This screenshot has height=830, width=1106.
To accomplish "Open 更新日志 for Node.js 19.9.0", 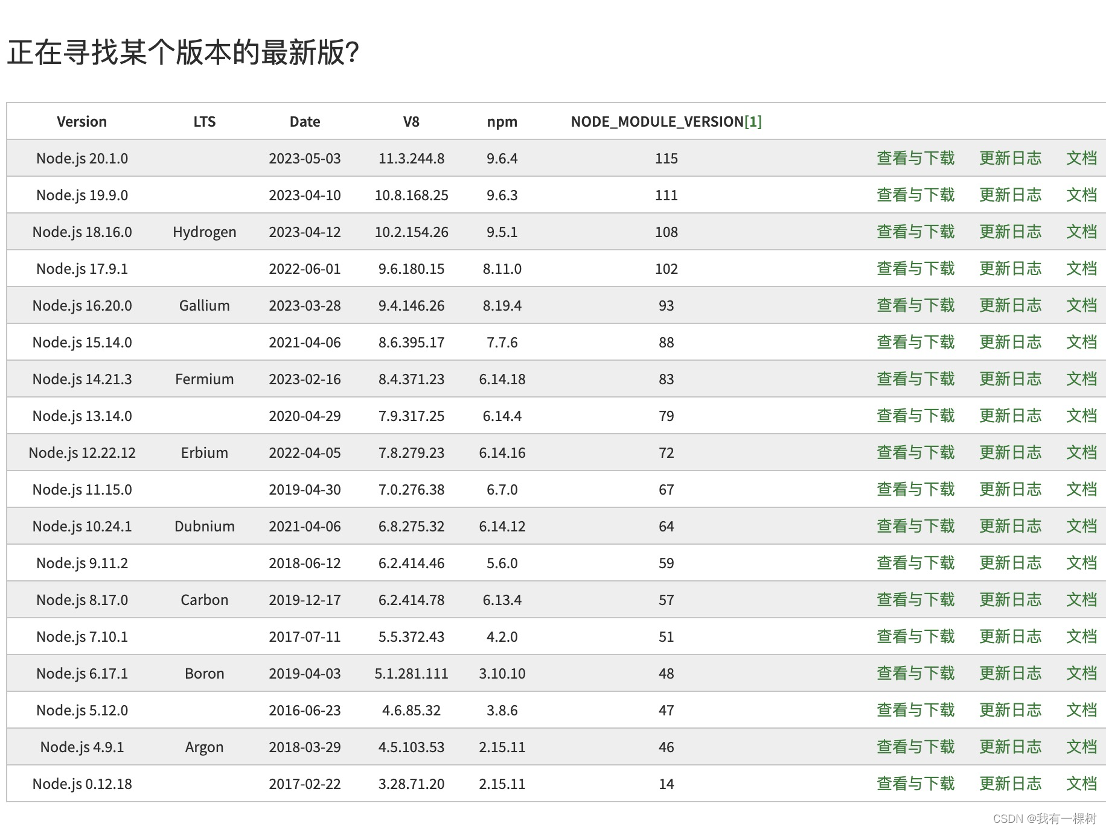I will [x=1011, y=195].
